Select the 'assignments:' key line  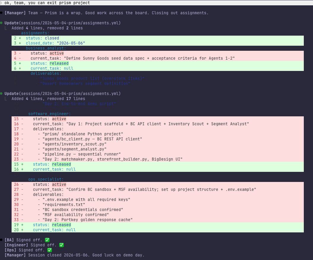pos(35,33)
